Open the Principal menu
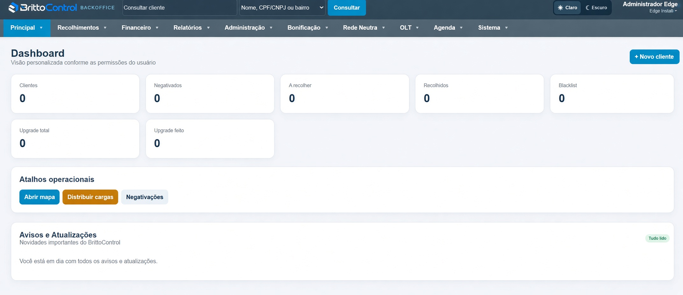Screen dimensions: 683x295 (27, 28)
